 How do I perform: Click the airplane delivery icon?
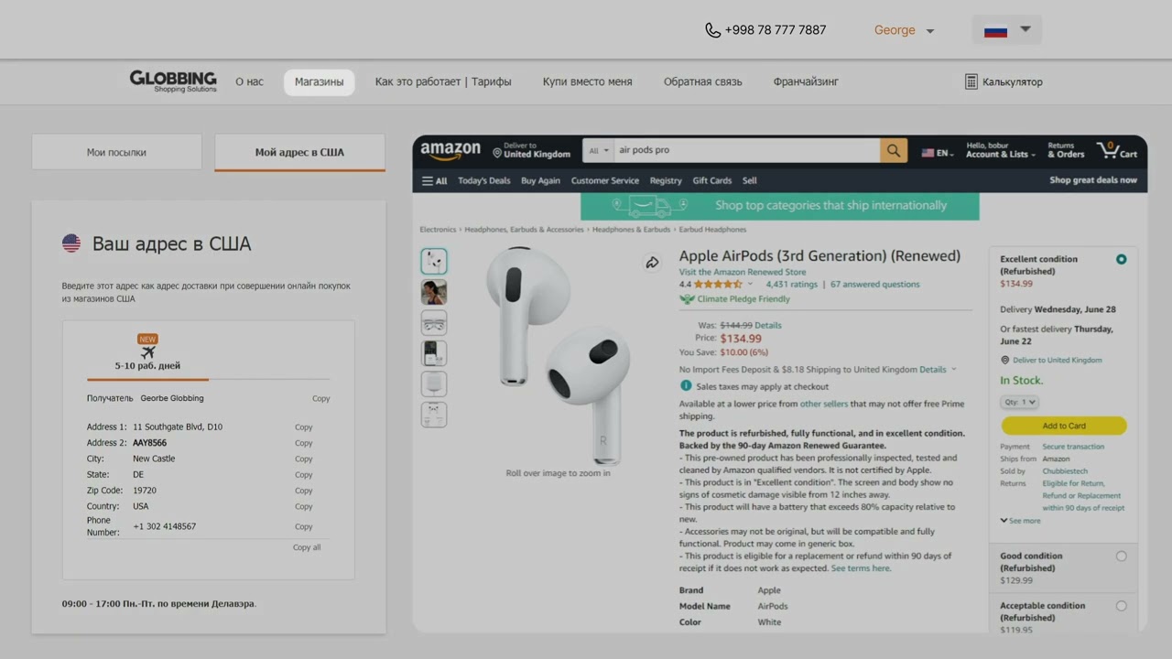coord(147,352)
